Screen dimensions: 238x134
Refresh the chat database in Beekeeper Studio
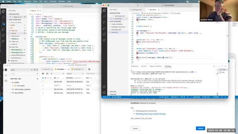click(35, 70)
